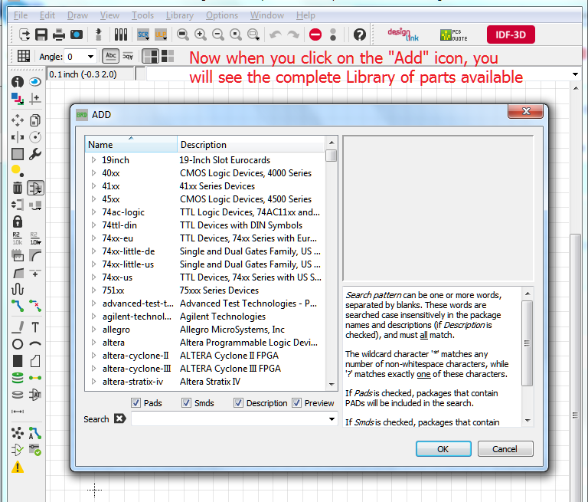Open the Edit menu

click(47, 15)
